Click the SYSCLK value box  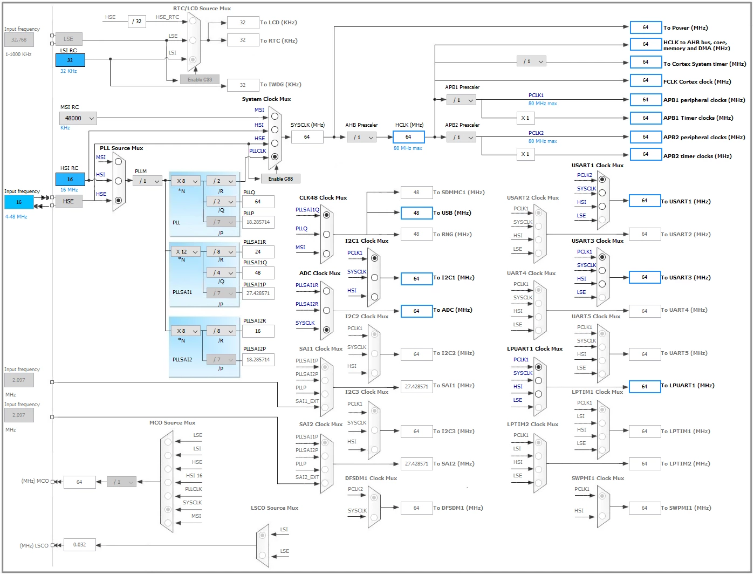pos(307,137)
